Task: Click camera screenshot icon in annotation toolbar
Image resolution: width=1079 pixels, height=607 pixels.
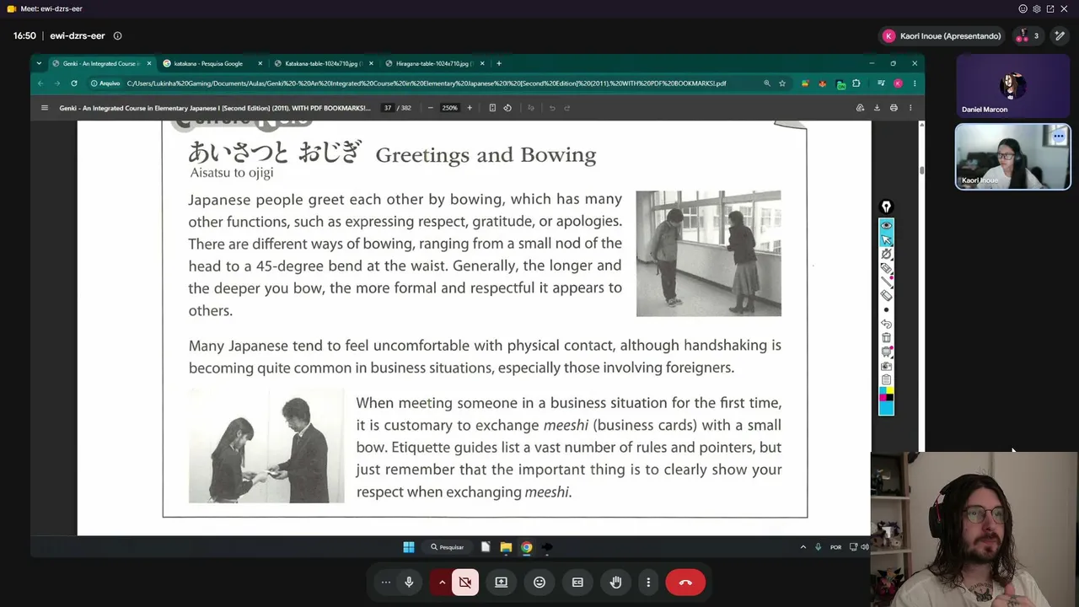Action: coord(886,366)
